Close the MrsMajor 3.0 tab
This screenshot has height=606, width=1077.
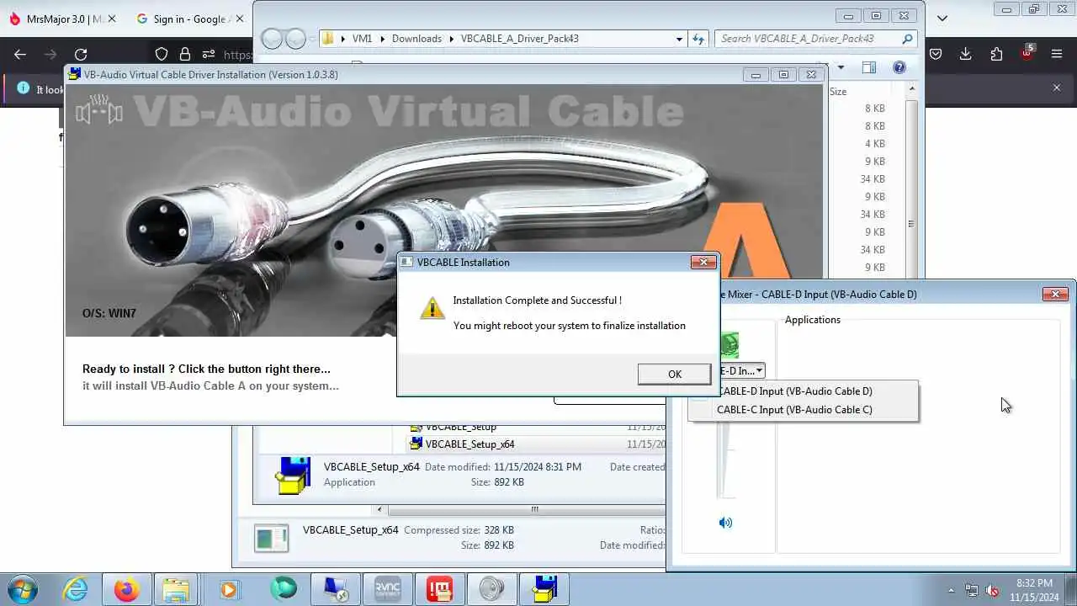pos(113,19)
